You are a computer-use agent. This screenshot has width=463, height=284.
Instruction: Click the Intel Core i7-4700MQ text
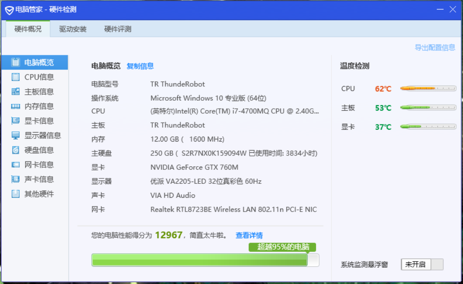234,111
